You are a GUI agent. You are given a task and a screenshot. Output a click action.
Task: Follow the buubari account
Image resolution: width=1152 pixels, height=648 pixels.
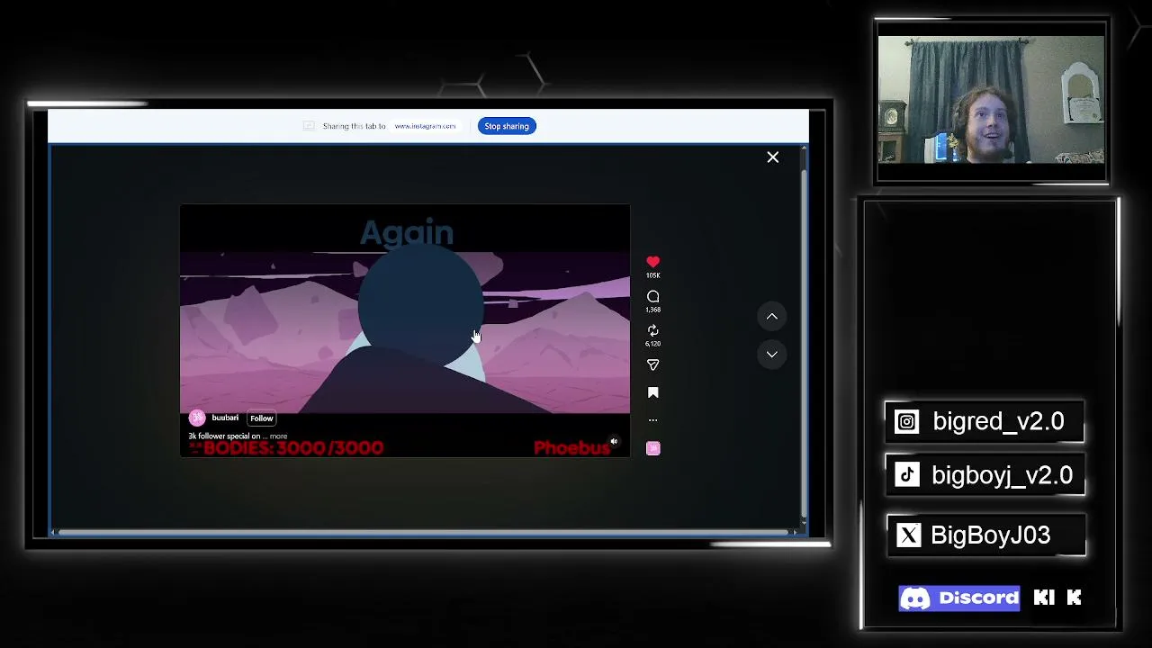pyautogui.click(x=261, y=418)
